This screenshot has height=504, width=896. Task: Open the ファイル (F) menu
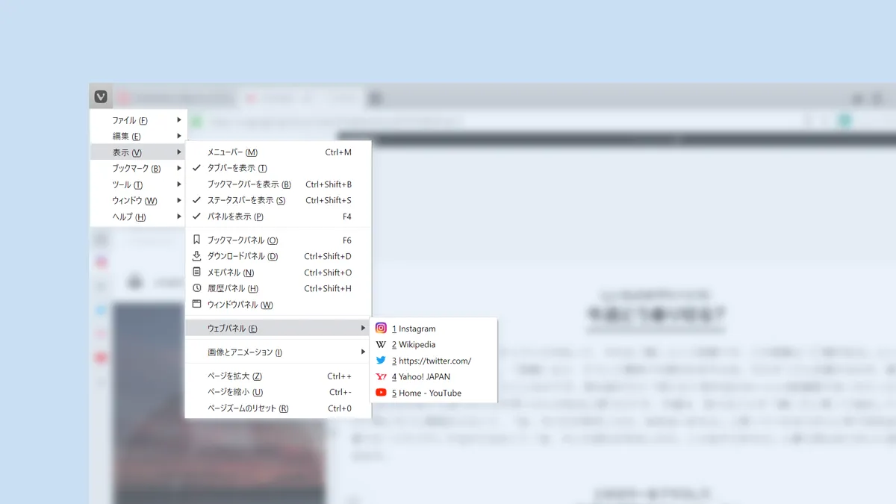click(x=138, y=120)
